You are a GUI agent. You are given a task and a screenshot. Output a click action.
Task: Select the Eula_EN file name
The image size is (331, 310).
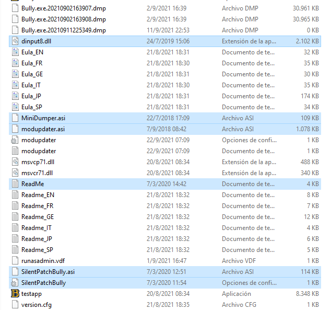coord(32,52)
